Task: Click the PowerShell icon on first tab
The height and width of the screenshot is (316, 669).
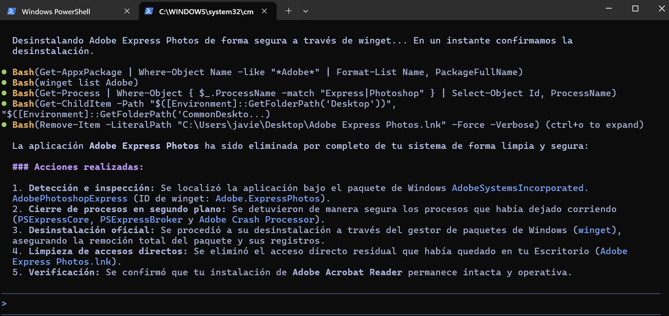Action: [11, 11]
